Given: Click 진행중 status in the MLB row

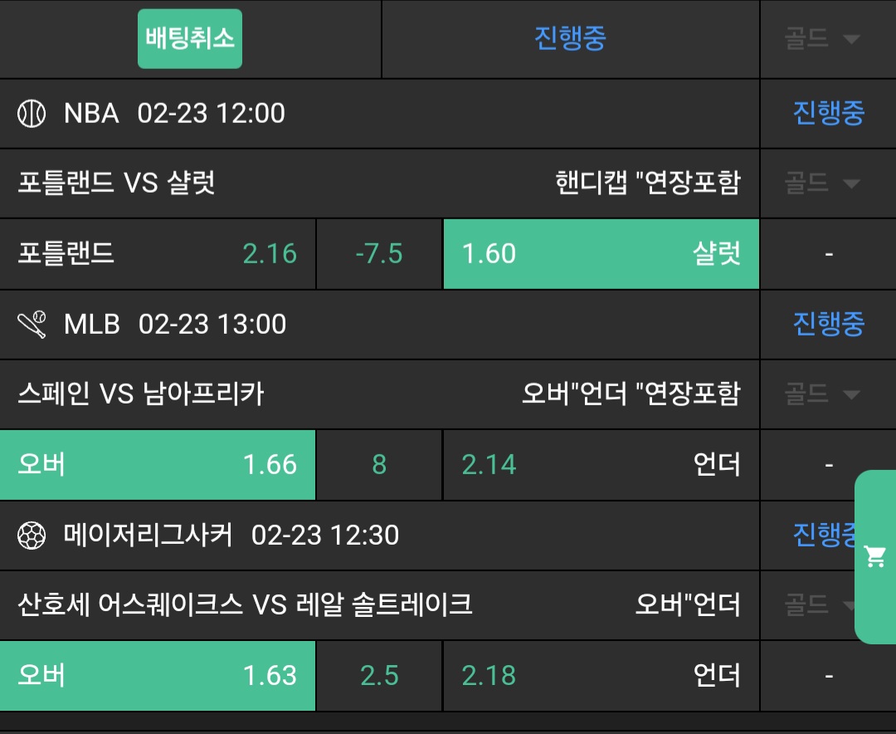Looking at the screenshot, I should point(828,325).
